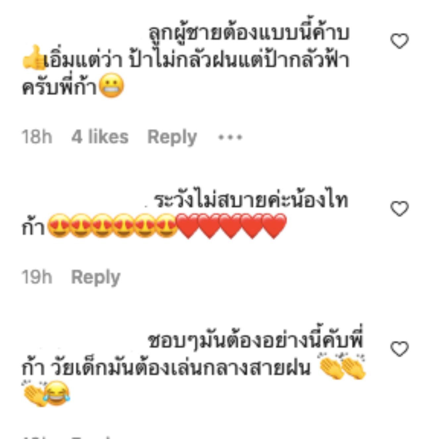Reply to the 19h comment
This screenshot has height=439, width=424.
click(96, 277)
